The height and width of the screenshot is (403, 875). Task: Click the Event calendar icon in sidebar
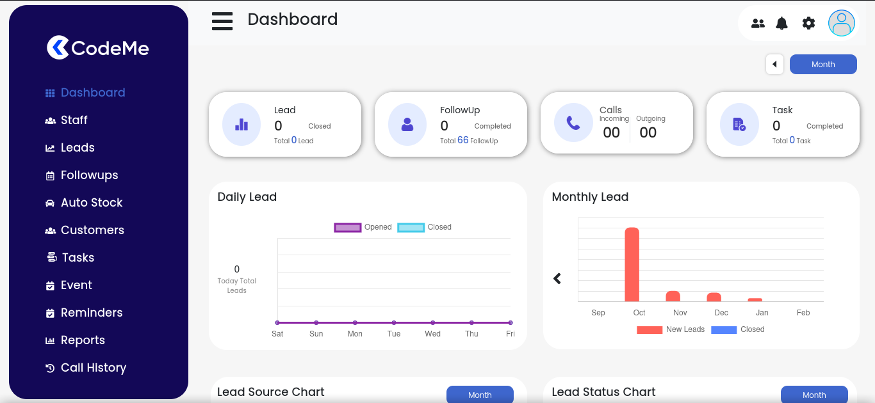50,286
